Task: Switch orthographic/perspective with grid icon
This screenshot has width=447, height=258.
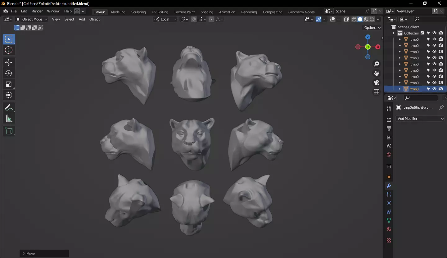Action: [x=377, y=92]
